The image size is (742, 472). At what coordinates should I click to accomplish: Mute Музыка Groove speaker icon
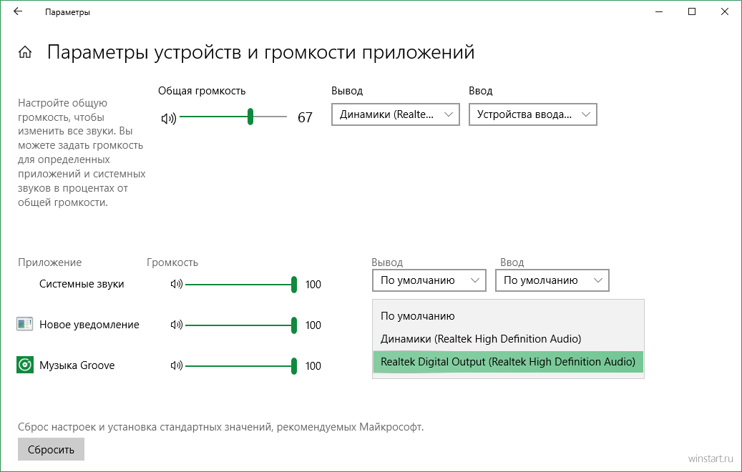[177, 365]
